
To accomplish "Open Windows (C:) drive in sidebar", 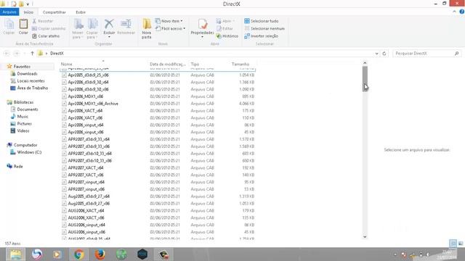I will click(29, 152).
